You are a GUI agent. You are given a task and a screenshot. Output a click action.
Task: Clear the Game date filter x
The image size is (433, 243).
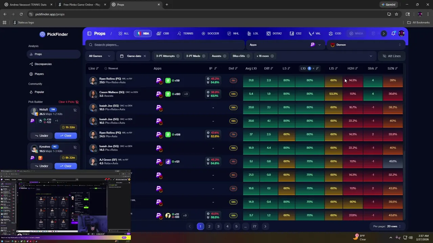(145, 56)
